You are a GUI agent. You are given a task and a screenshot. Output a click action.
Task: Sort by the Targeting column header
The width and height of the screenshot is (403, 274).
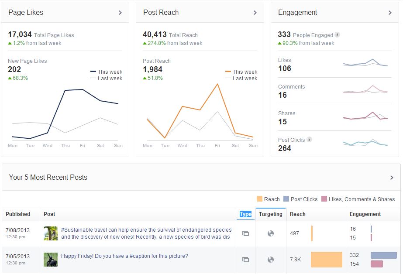click(270, 214)
